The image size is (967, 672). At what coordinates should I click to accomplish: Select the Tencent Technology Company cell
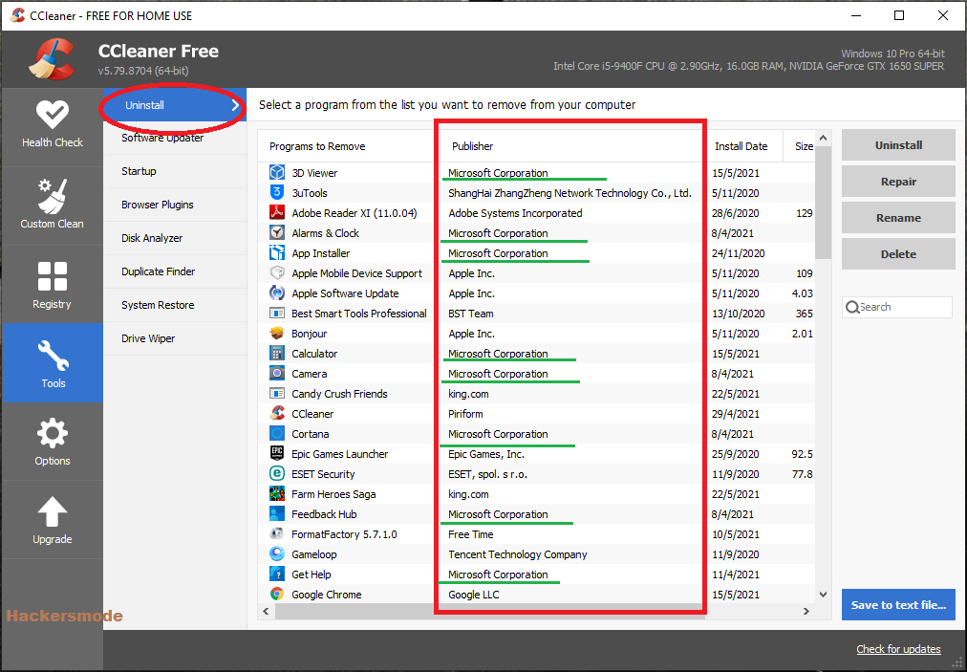[517, 554]
